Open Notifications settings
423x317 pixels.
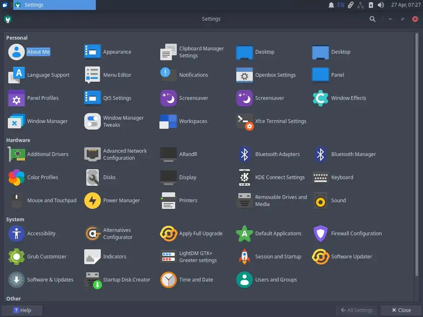[184, 75]
